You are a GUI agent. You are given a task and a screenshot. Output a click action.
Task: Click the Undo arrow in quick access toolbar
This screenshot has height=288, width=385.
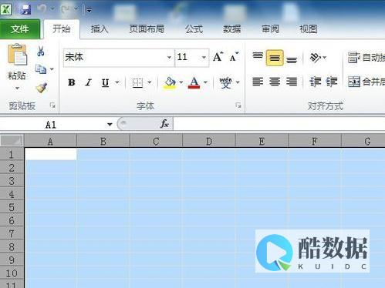pos(41,8)
